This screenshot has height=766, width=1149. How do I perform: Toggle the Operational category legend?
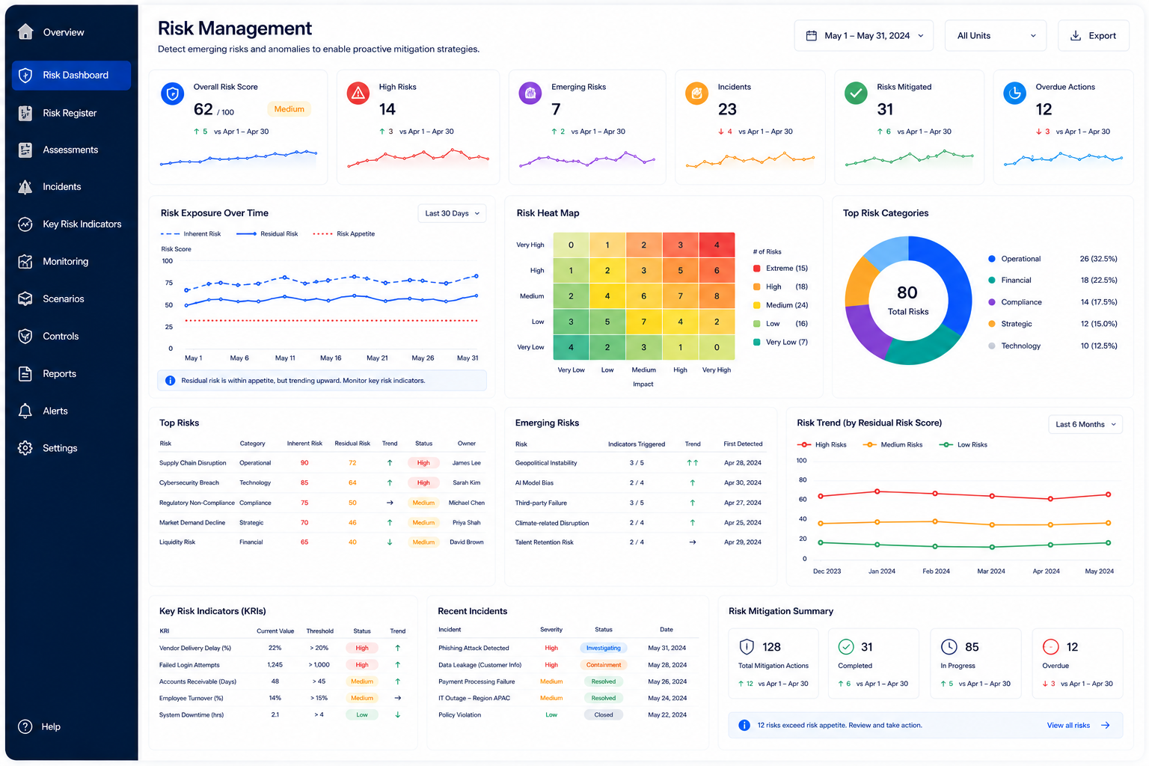point(1014,259)
